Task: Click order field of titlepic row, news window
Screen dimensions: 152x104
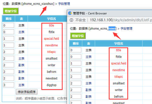Action: (x=76, y=77)
